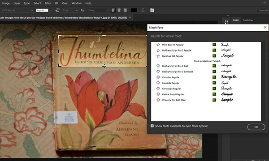Choose Chunder Regular font name
Viewport: 269px width, 161px height.
171,77
